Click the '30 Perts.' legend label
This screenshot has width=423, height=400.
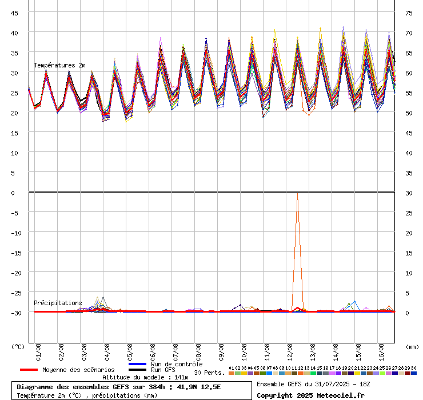coord(209,373)
